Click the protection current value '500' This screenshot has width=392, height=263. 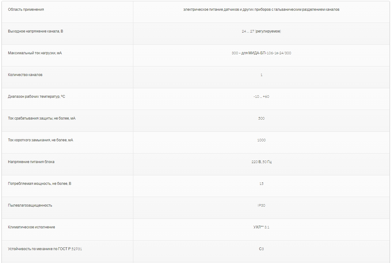click(261, 118)
